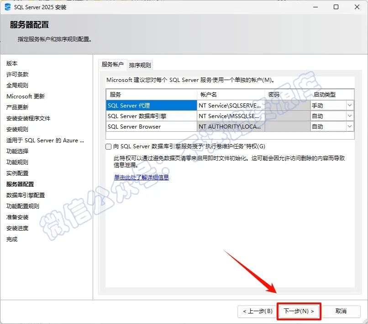Go back with the 上一步(B) button
368x324 pixels.
pyautogui.click(x=258, y=311)
